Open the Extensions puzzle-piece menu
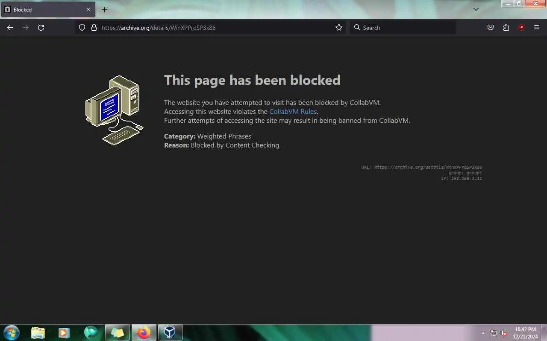This screenshot has height=341, width=547. [x=506, y=28]
